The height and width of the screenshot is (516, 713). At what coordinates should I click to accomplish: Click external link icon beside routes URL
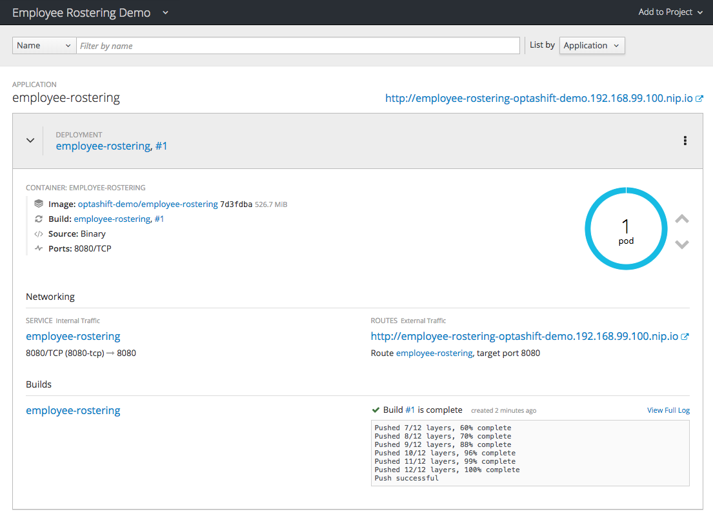pos(685,336)
